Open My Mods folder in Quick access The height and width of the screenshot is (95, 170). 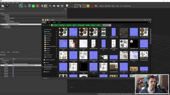[48, 40]
